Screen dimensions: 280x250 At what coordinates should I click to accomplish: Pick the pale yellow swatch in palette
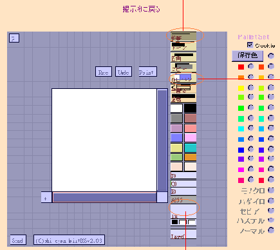(176, 148)
